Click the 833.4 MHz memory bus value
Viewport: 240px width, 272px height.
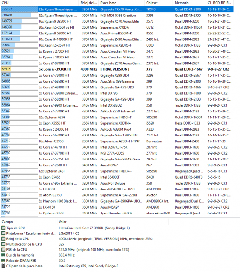coord(67,255)
